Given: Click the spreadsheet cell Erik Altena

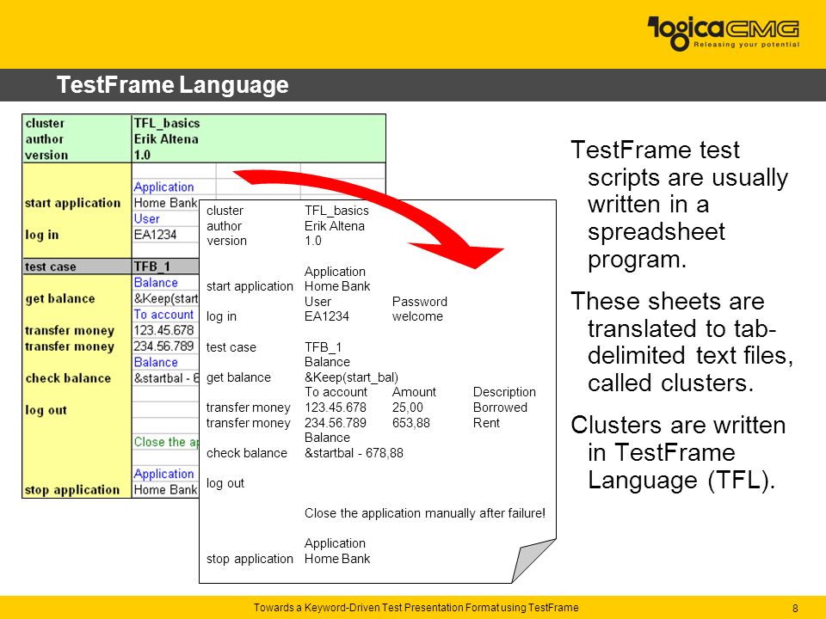Looking at the screenshot, I should (166, 139).
